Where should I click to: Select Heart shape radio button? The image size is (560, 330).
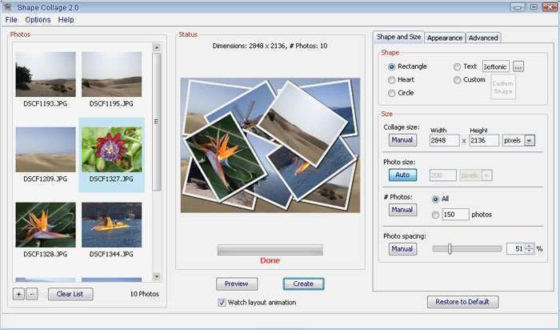pos(391,80)
